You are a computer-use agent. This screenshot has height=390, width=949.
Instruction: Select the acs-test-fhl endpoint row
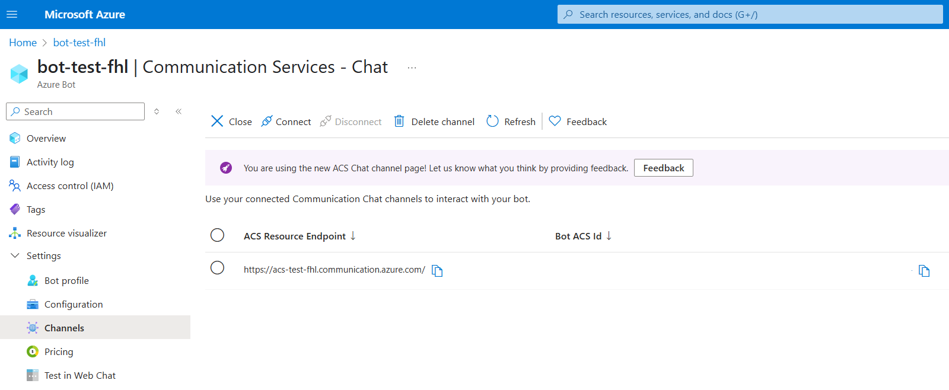[218, 268]
